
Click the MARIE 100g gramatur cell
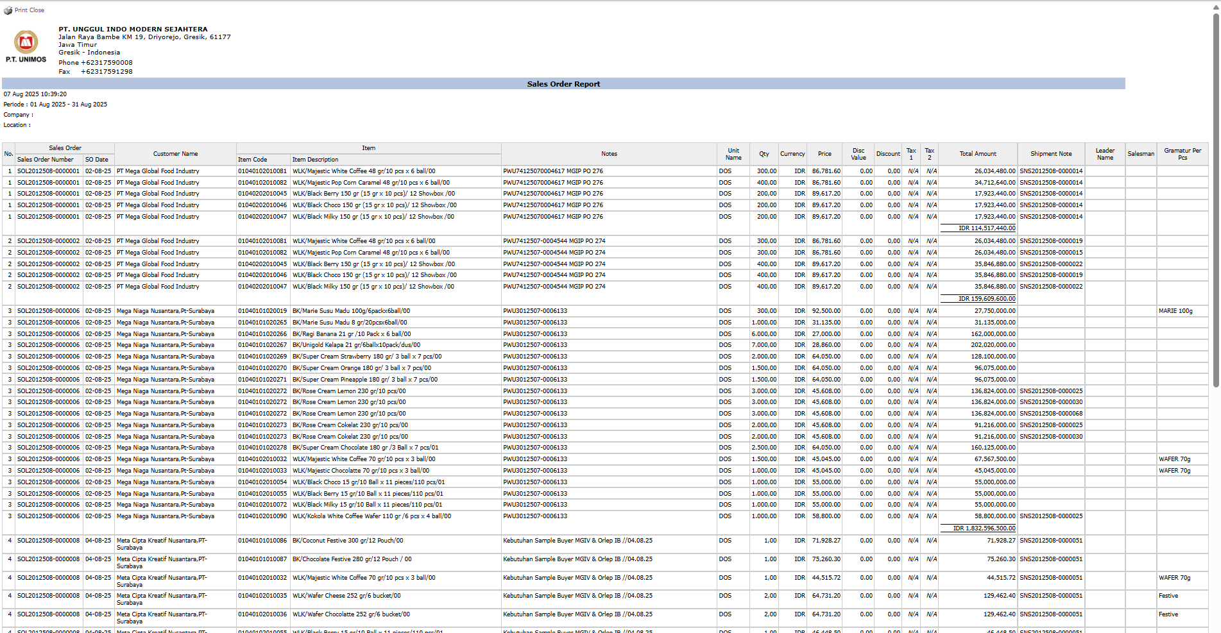(x=1175, y=311)
